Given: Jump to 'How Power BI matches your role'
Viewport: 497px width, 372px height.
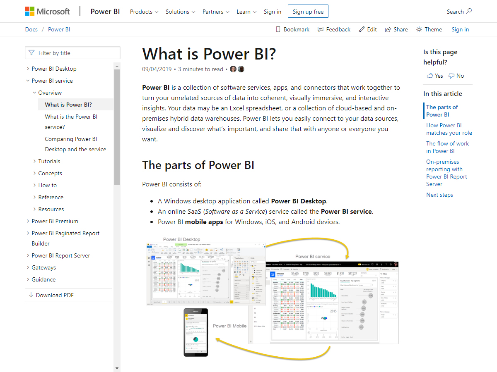Looking at the screenshot, I should pos(449,129).
